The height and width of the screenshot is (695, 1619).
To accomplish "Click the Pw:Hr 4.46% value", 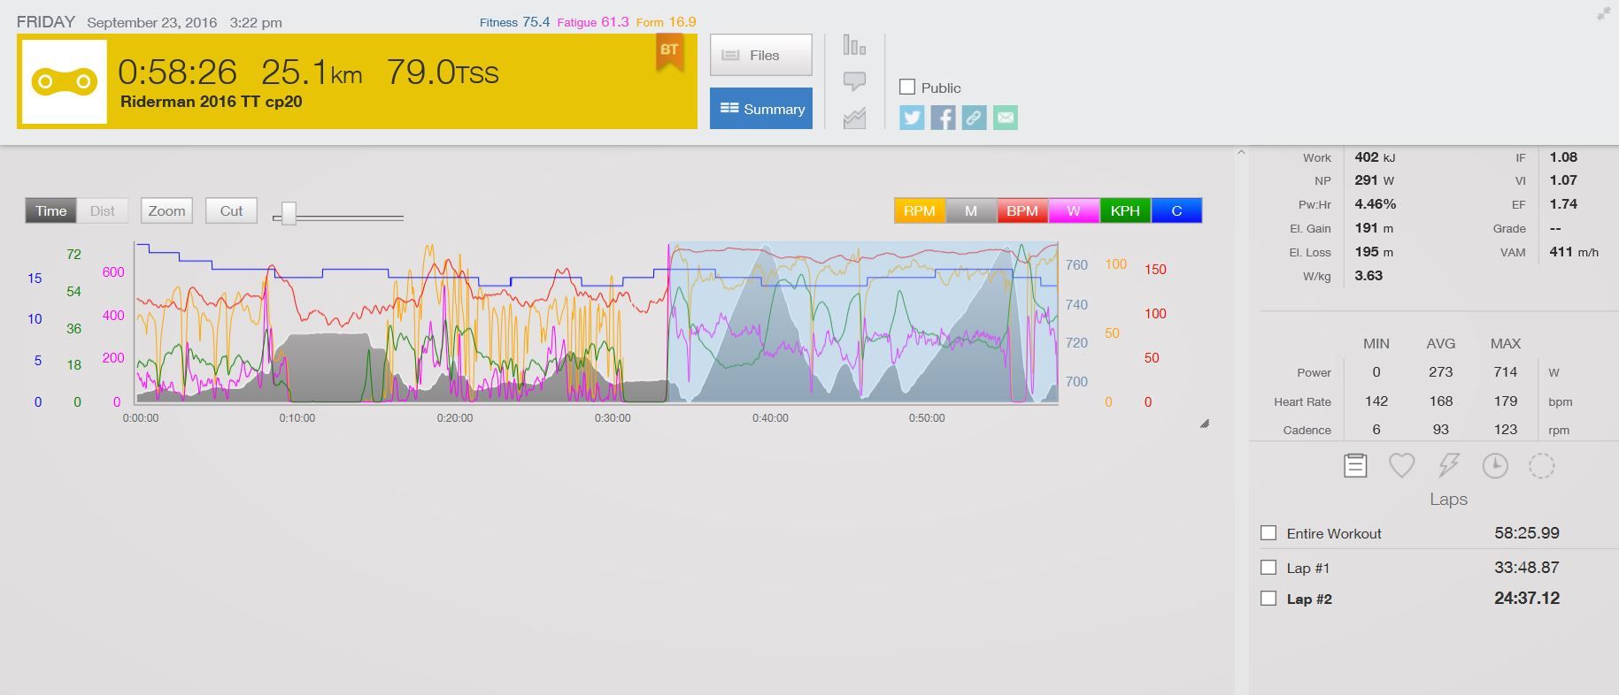I will point(1376,204).
